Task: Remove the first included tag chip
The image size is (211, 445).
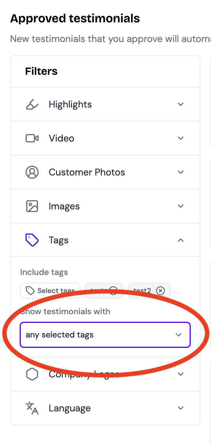Action: (113, 290)
